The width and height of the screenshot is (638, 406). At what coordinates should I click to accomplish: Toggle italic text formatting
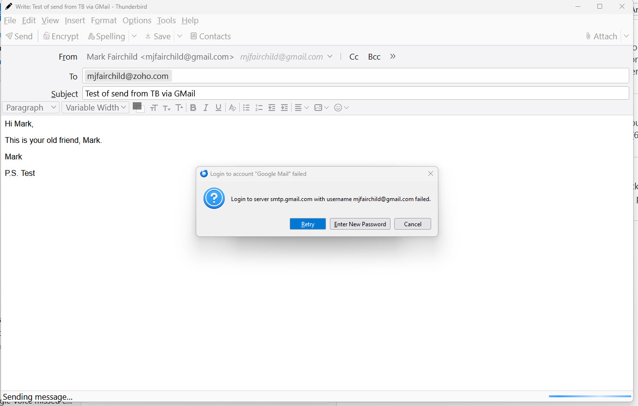(x=205, y=108)
